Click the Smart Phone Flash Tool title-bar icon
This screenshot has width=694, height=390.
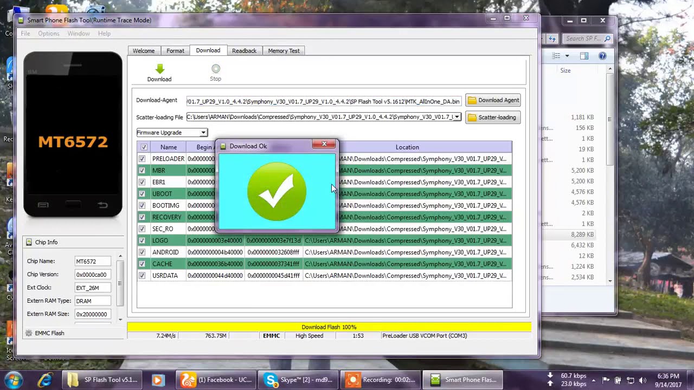[21, 20]
